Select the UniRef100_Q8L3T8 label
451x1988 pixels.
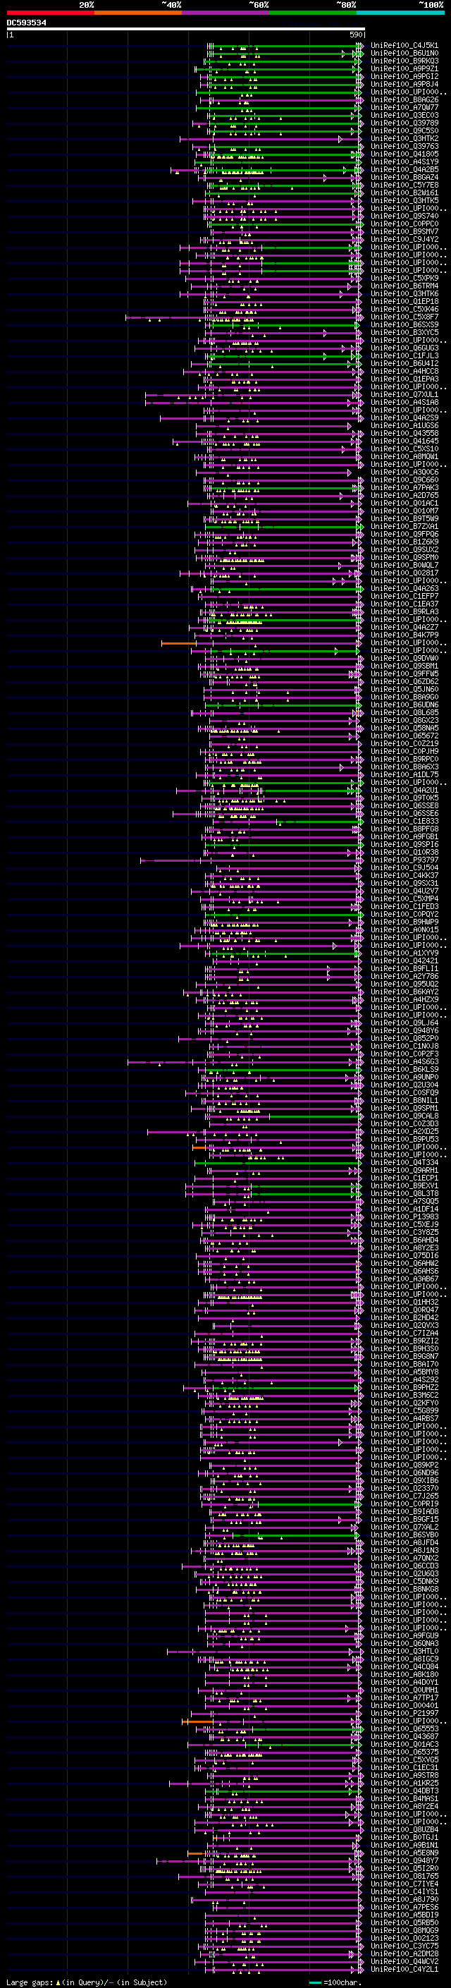[404, 1193]
